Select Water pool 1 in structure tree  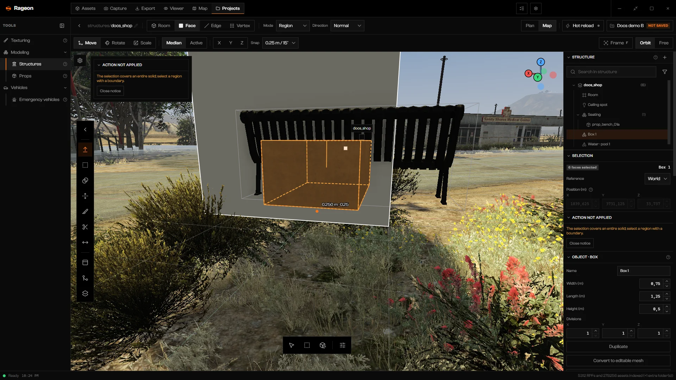(x=617, y=144)
